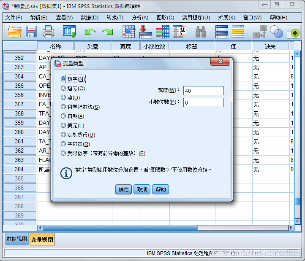Choose the 美元(L) dollar type
The image size is (305, 261).
(63, 126)
